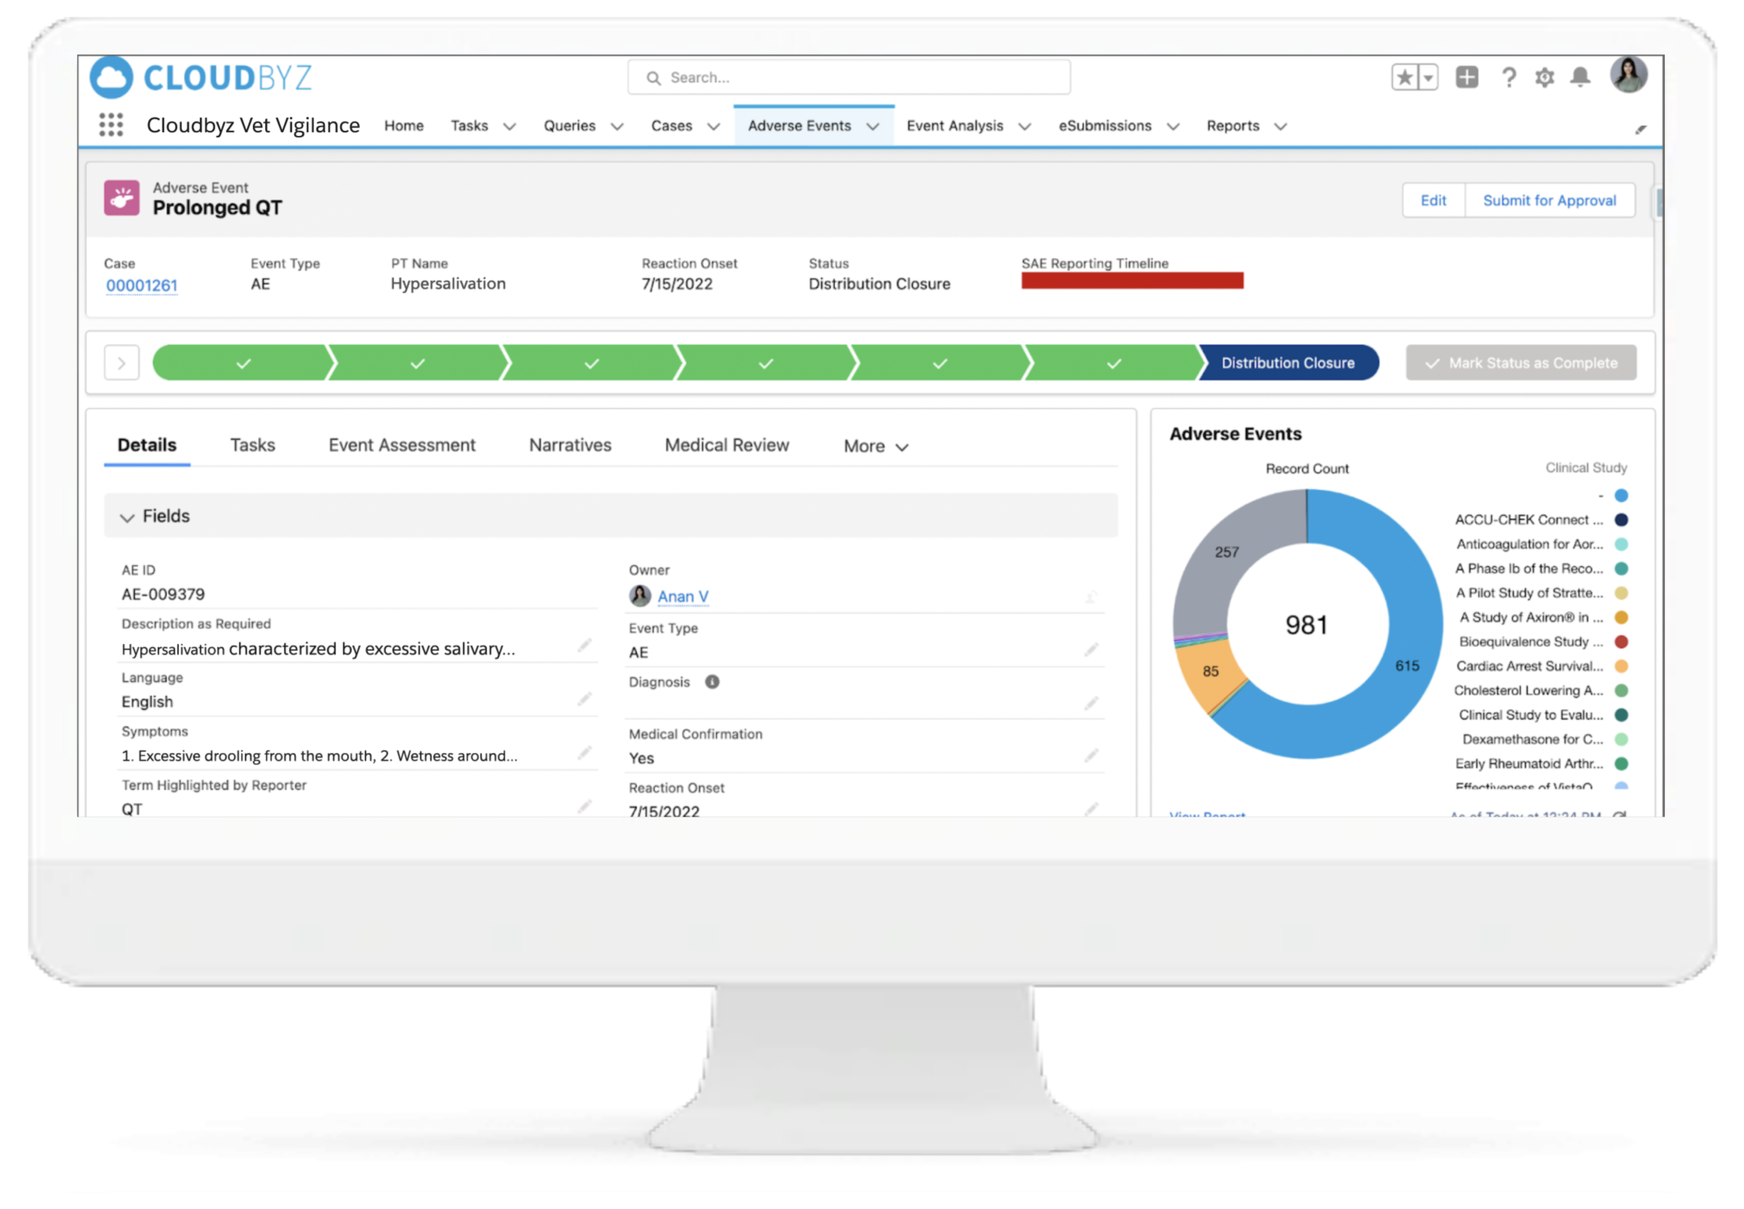The width and height of the screenshot is (1744, 1209).
Task: Click Bioequivalence Study legend entry
Action: [1543, 642]
